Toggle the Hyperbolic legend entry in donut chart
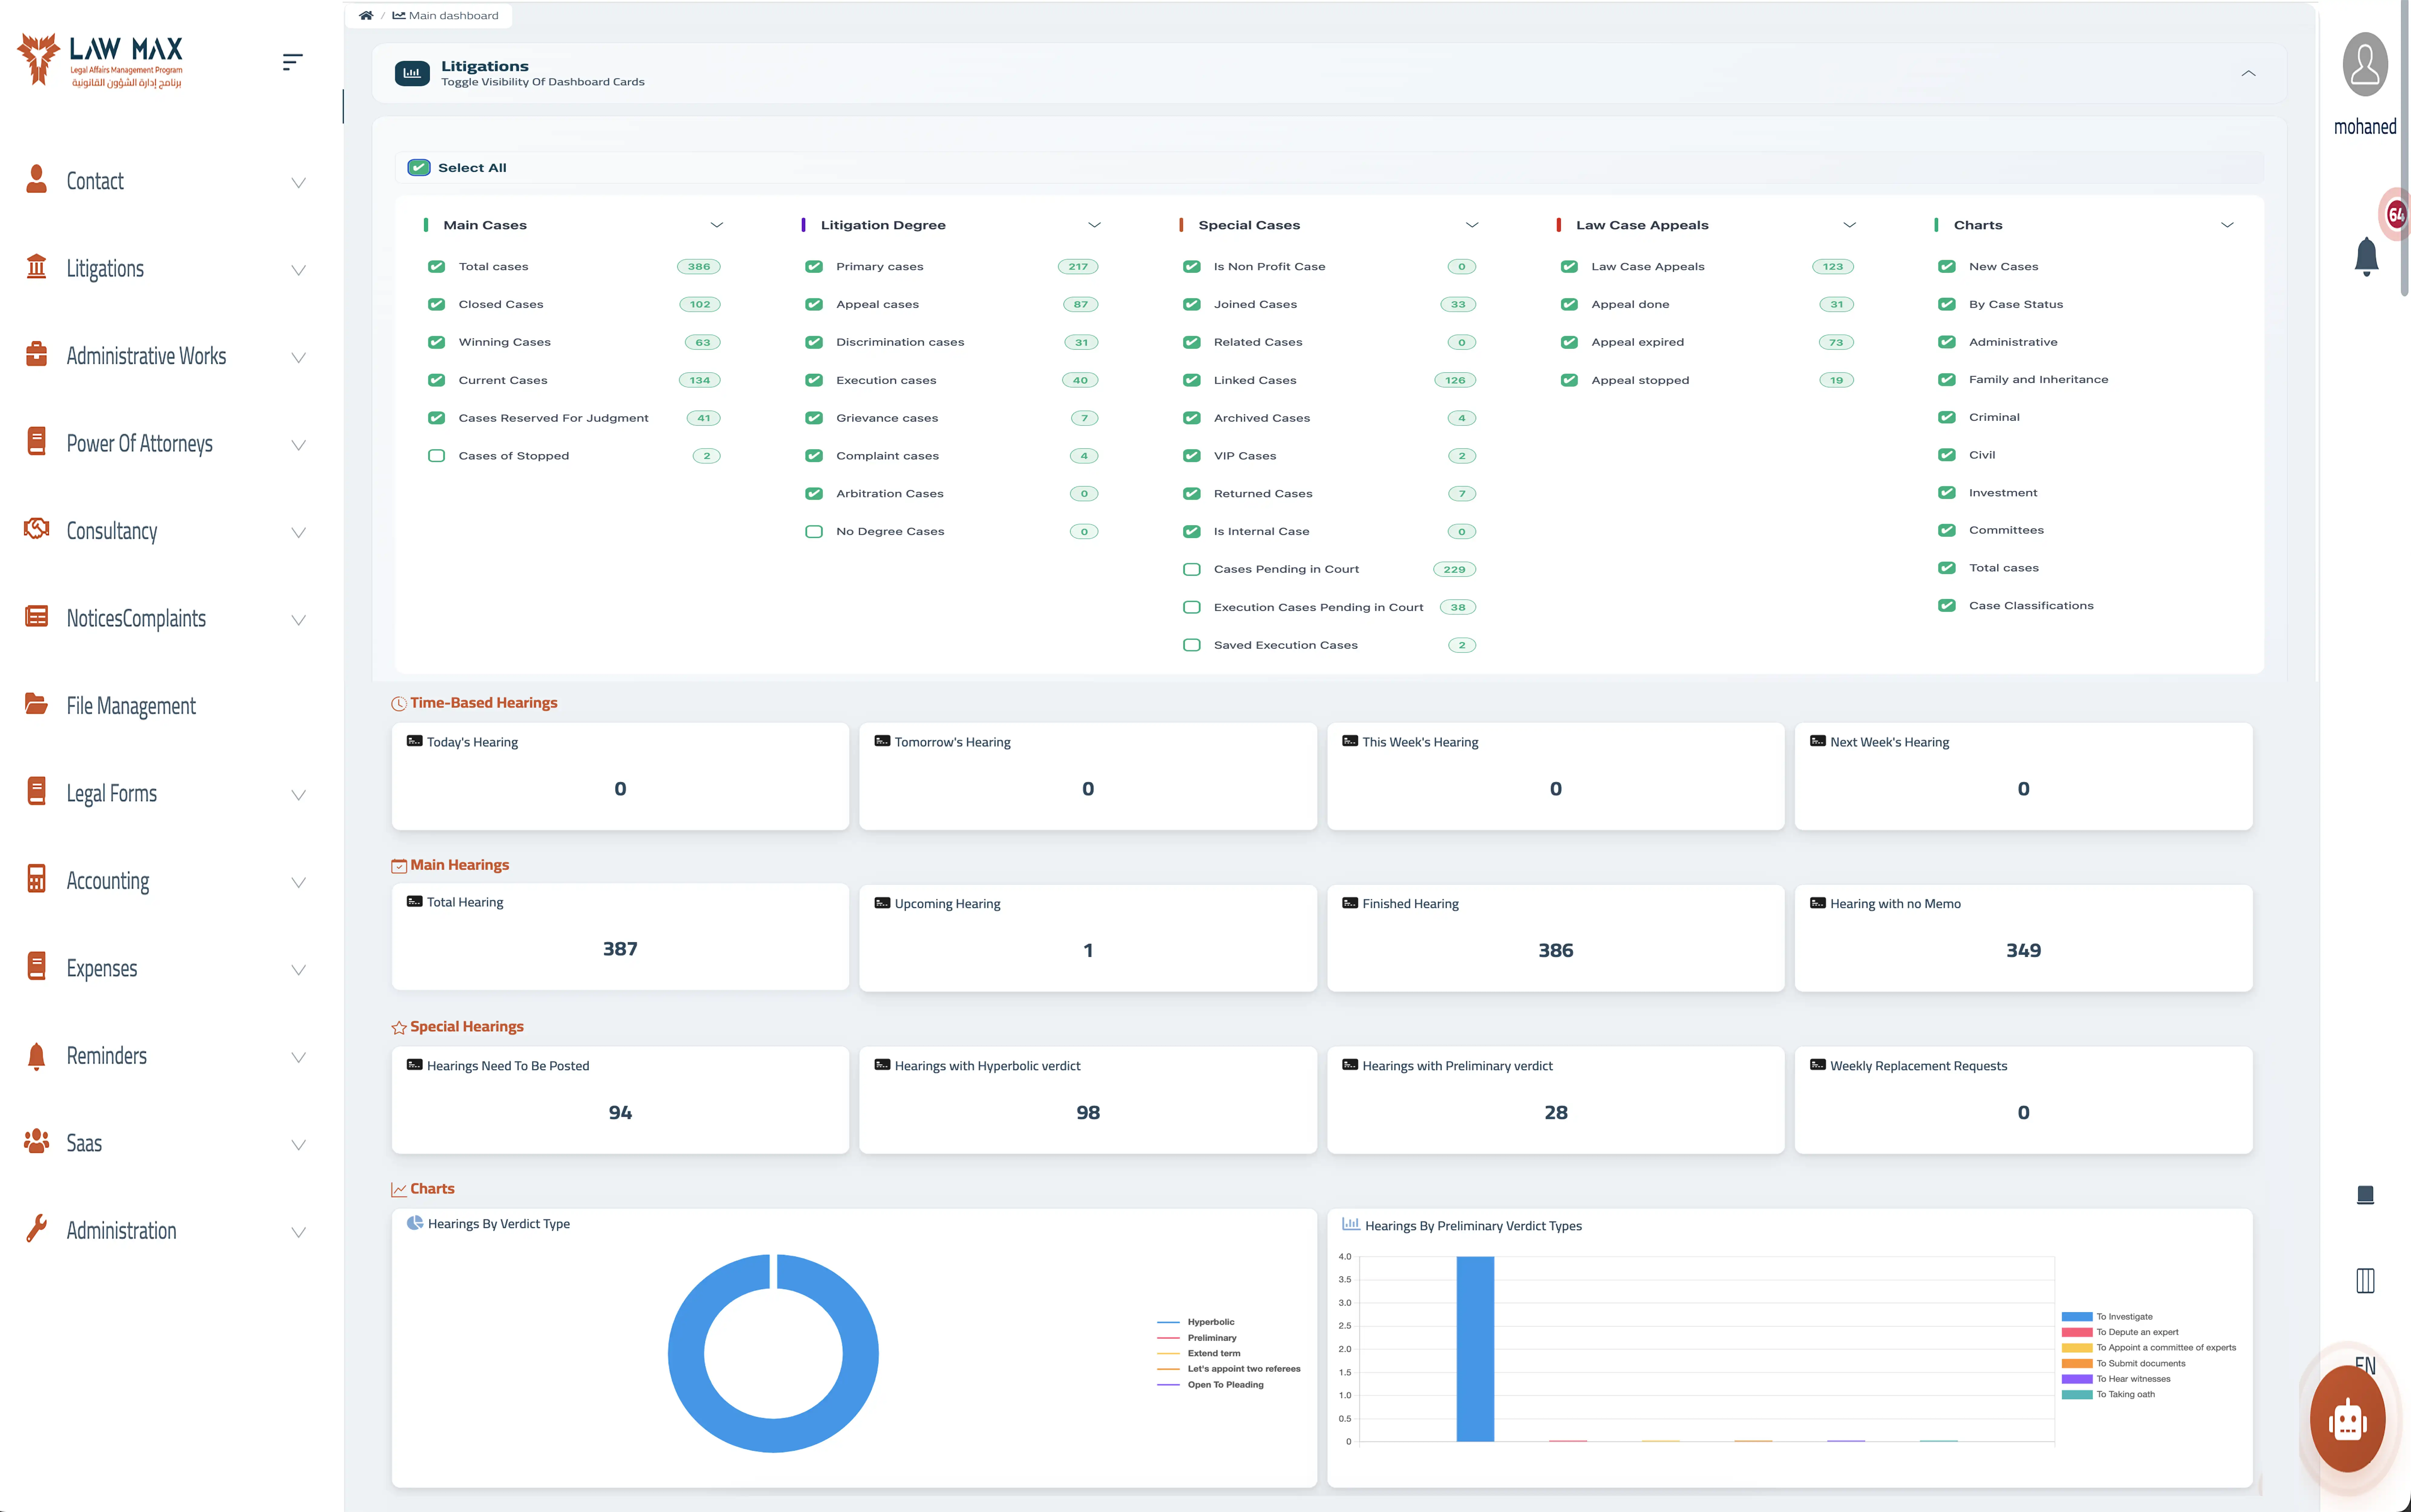2411x1512 pixels. click(x=1196, y=1322)
